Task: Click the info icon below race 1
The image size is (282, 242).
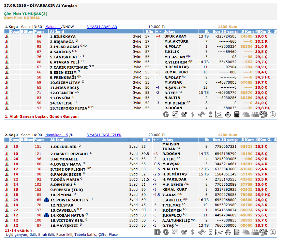Action: [x=273, y=114]
